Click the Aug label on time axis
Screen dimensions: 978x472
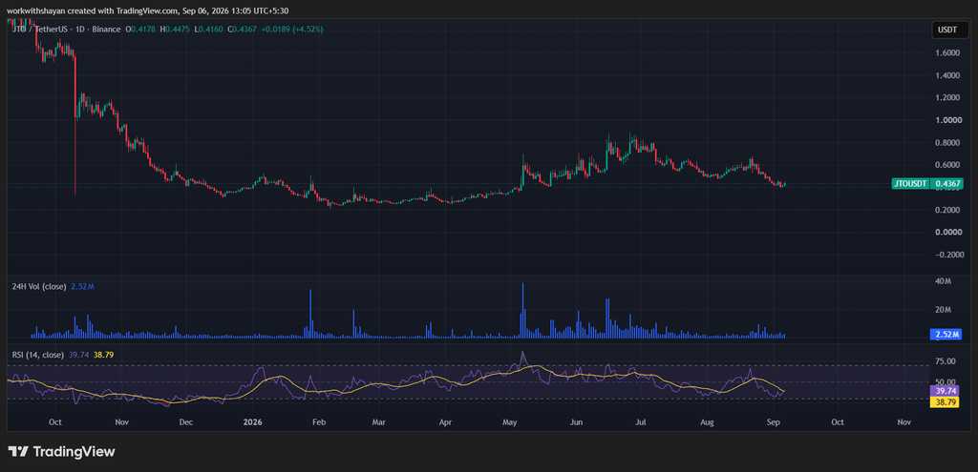(707, 422)
